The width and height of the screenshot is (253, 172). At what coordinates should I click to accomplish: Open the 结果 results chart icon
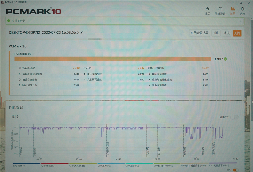click(233, 9)
